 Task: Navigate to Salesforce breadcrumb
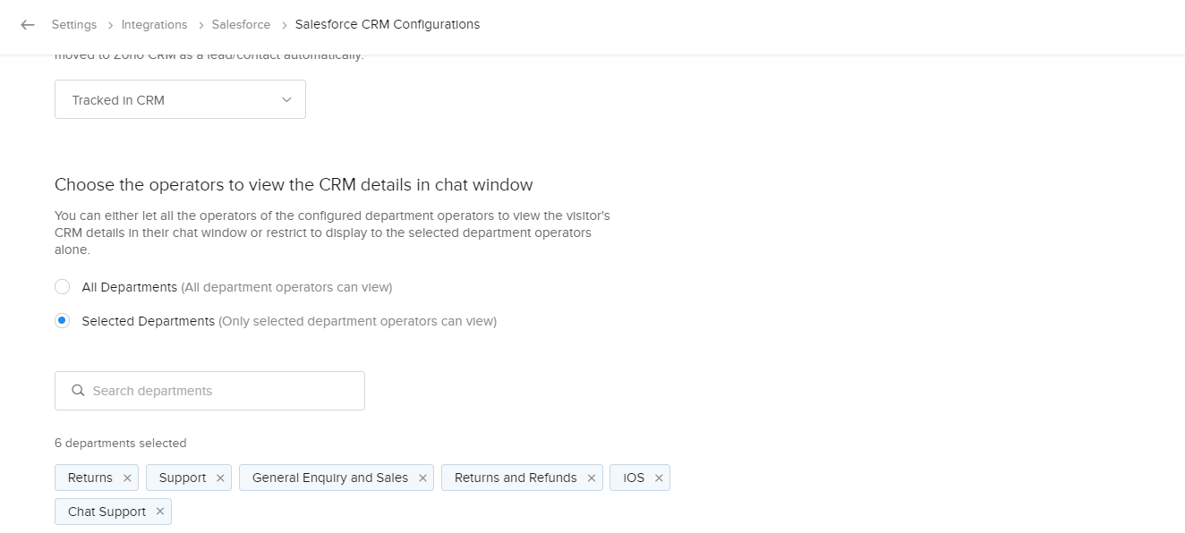pyautogui.click(x=241, y=25)
